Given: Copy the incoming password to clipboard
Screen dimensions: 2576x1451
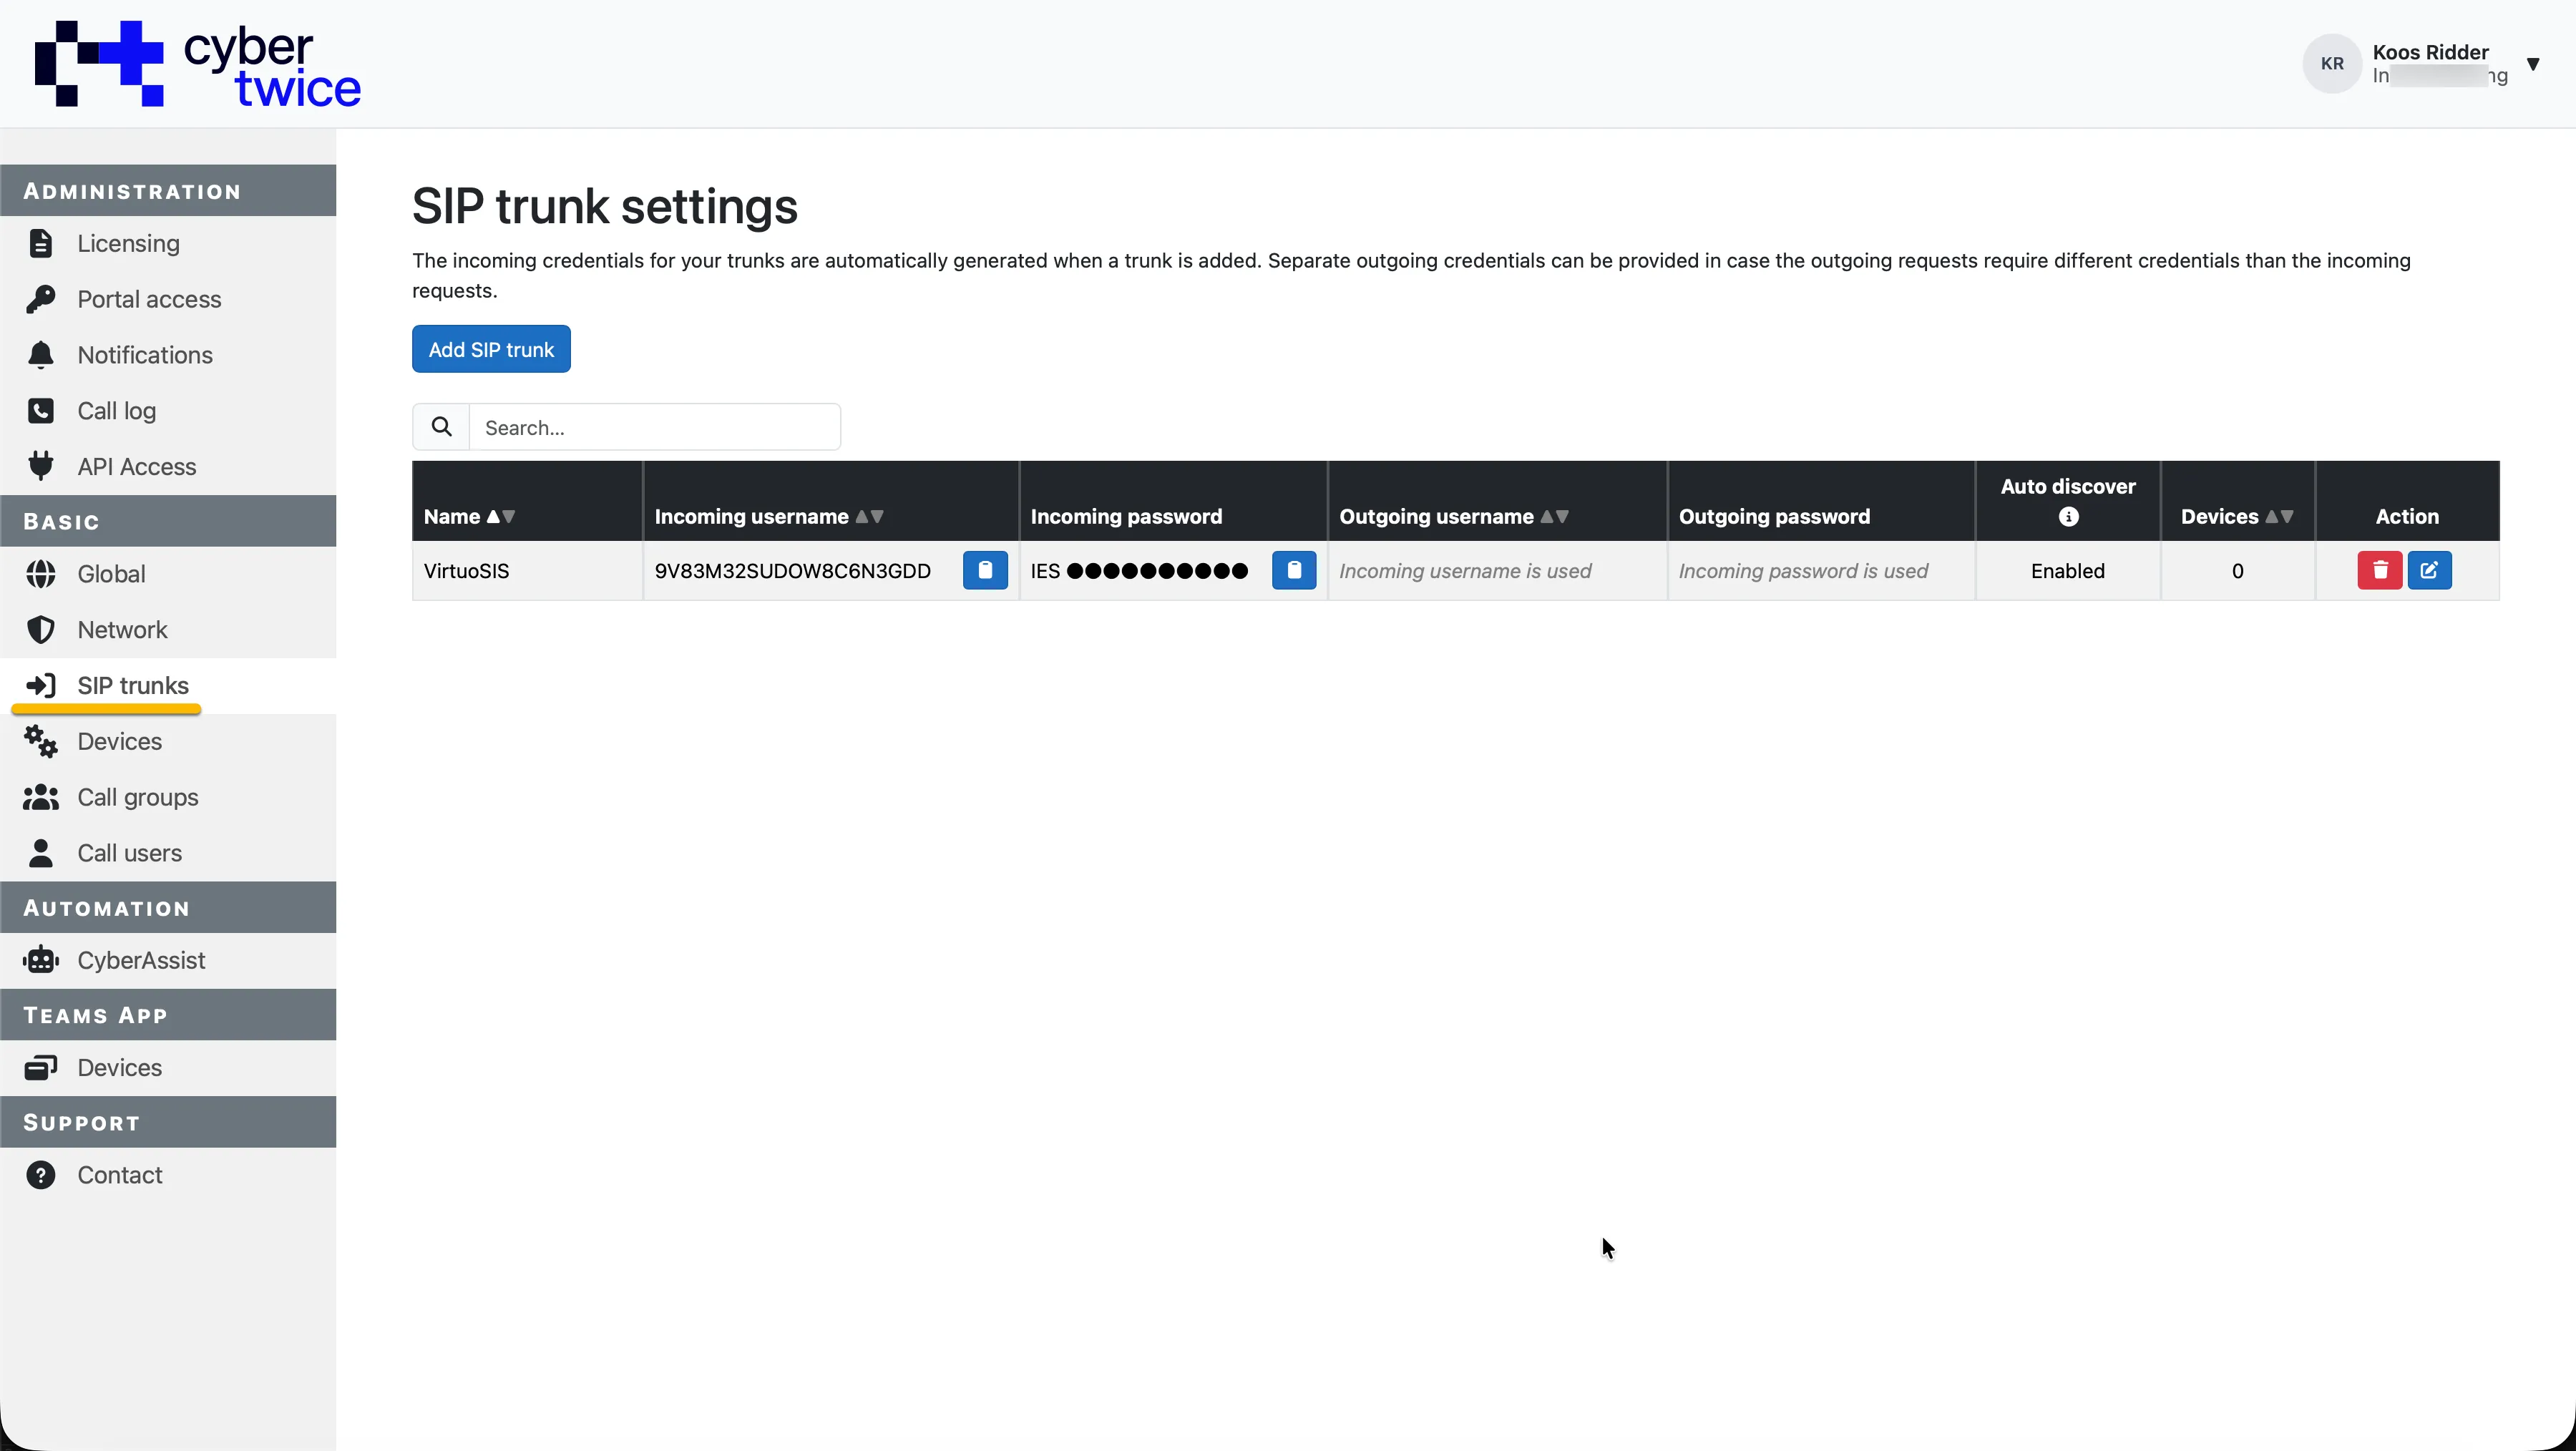Looking at the screenshot, I should click(1294, 570).
